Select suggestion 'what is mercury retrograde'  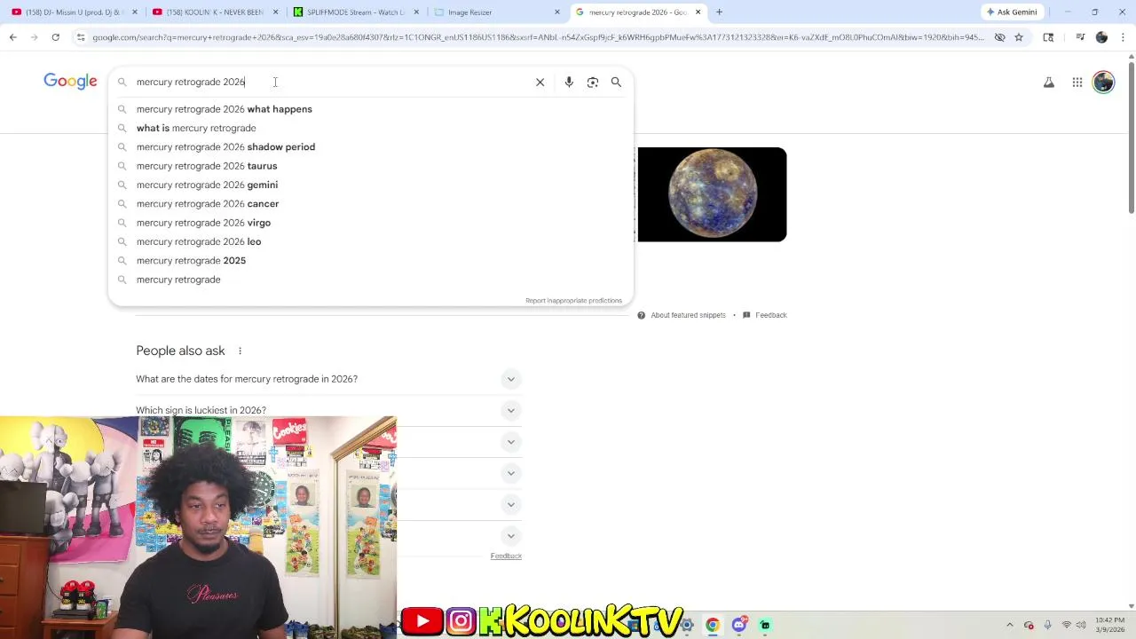coord(370,128)
